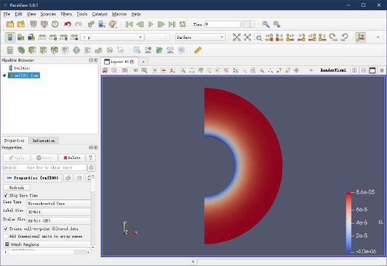387x266 pixels.
Task: Add a new layout tab with plus
Action: [143, 62]
